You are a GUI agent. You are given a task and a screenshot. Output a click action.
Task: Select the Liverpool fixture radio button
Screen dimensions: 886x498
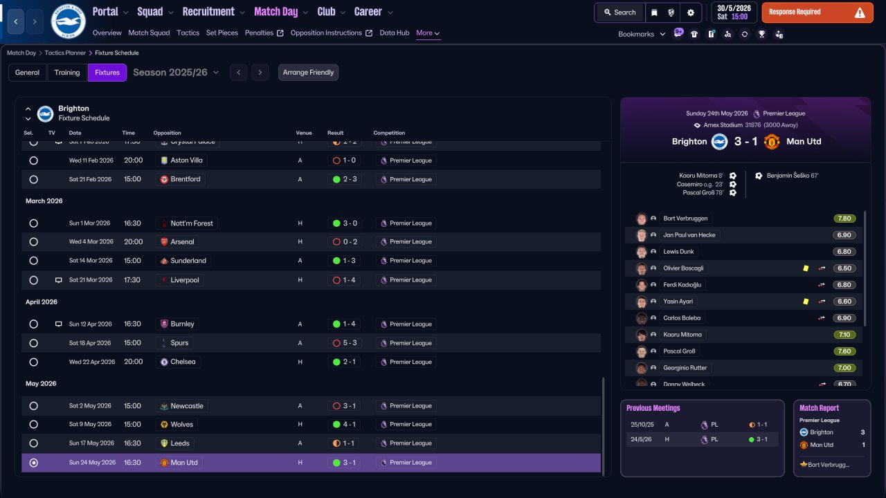pyautogui.click(x=33, y=280)
